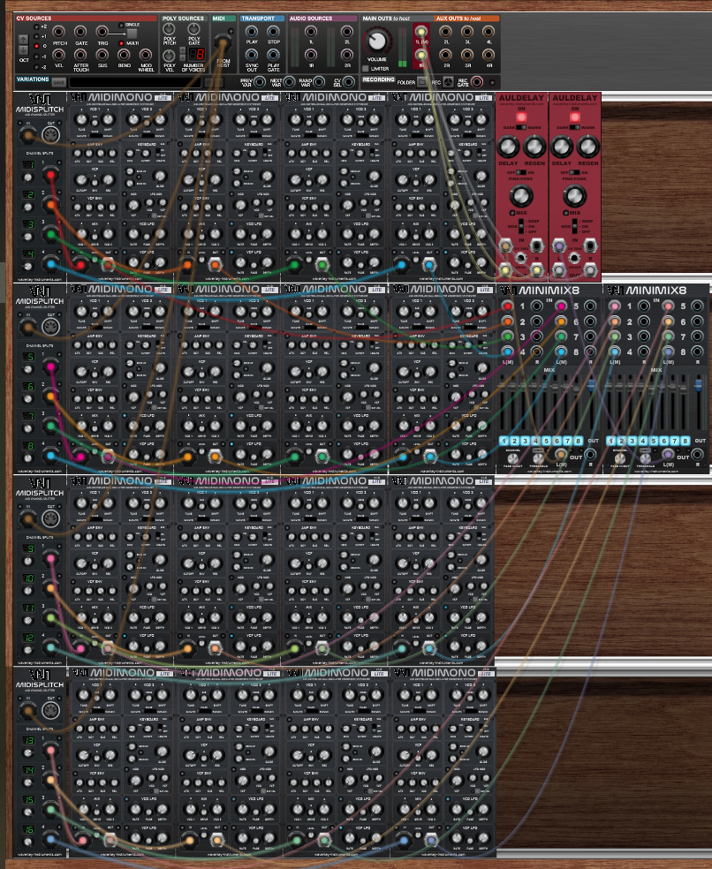Toggle first AULDELAY PING PONG switch
Image resolution: width=712 pixels, height=869 pixels.
click(x=521, y=172)
